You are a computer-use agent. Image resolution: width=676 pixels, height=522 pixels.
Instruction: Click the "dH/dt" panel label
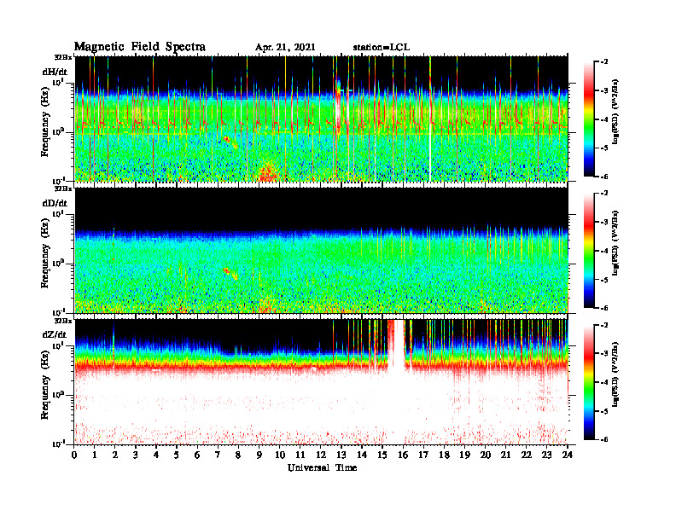coord(55,72)
